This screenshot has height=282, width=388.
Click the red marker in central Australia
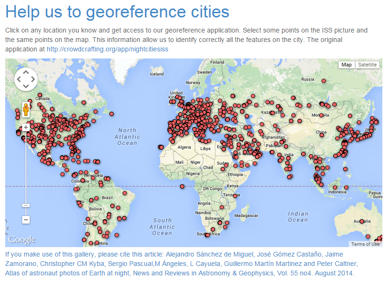coord(362,221)
